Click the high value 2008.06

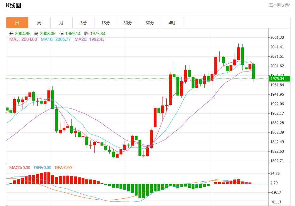click(x=48, y=34)
